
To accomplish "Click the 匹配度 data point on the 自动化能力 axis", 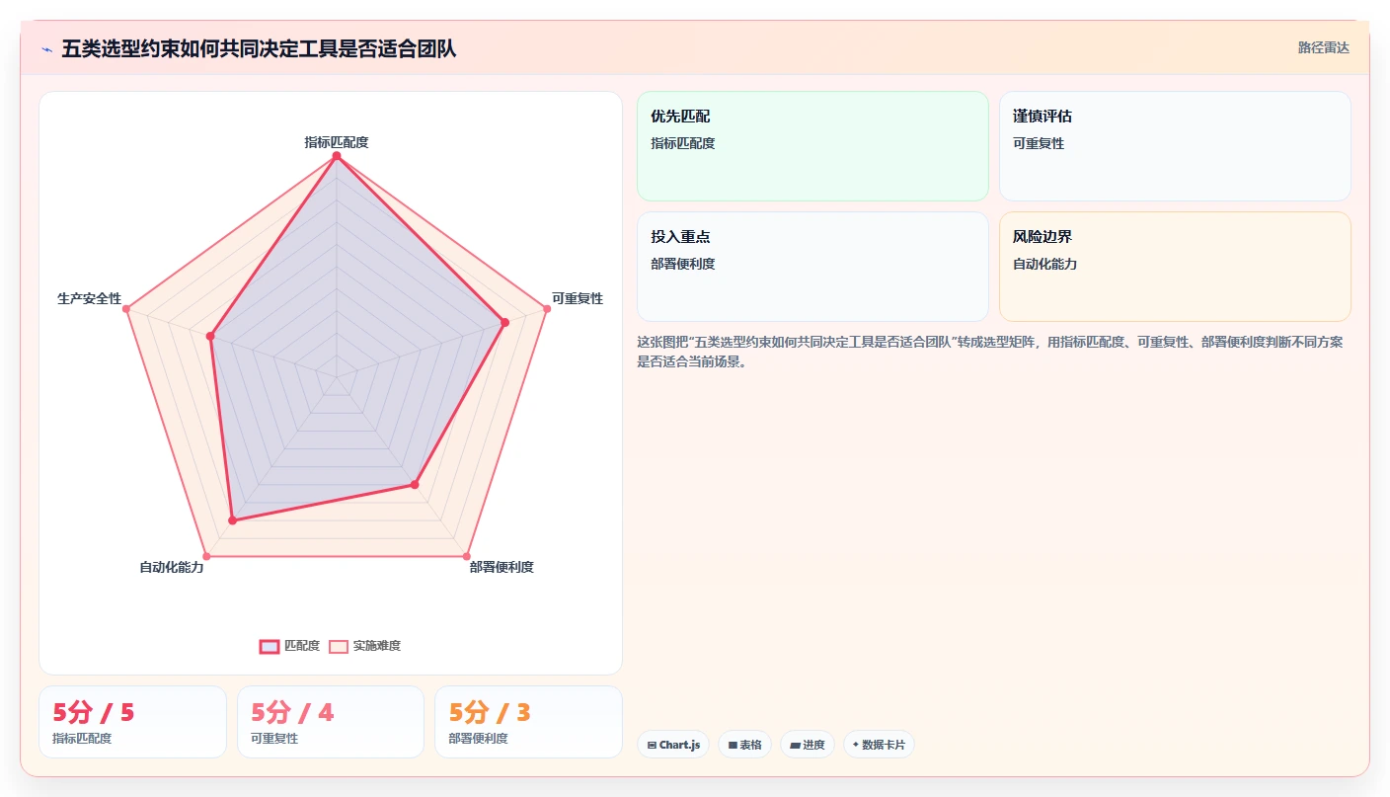I will click(232, 519).
